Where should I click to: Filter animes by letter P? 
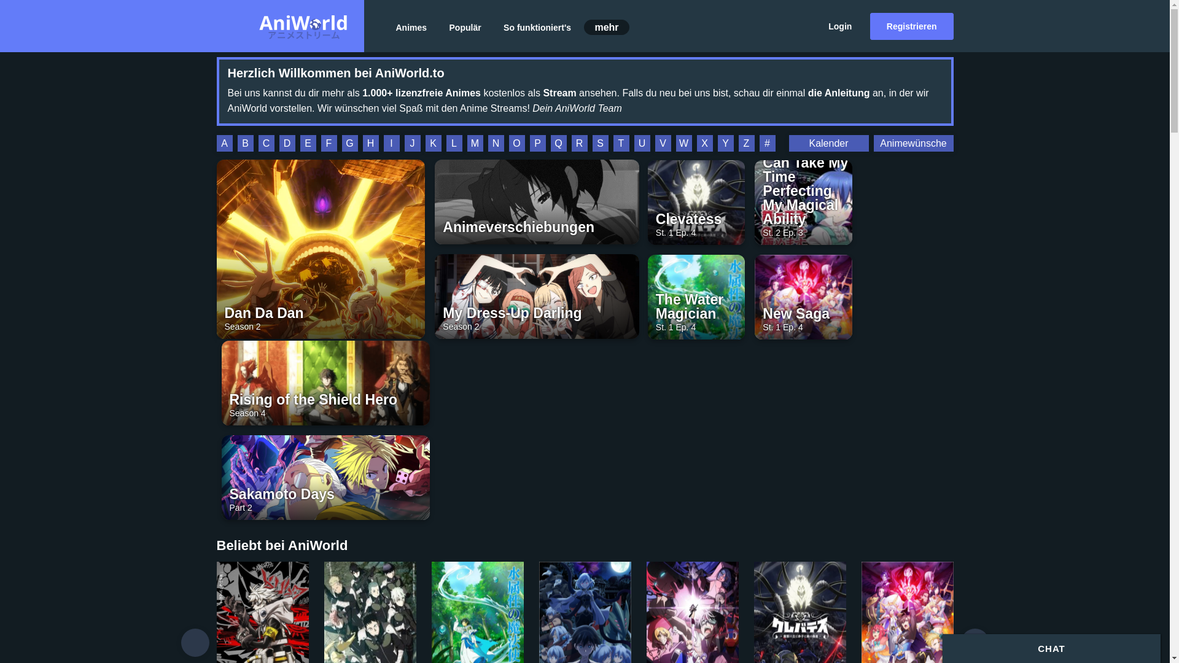pos(537,144)
